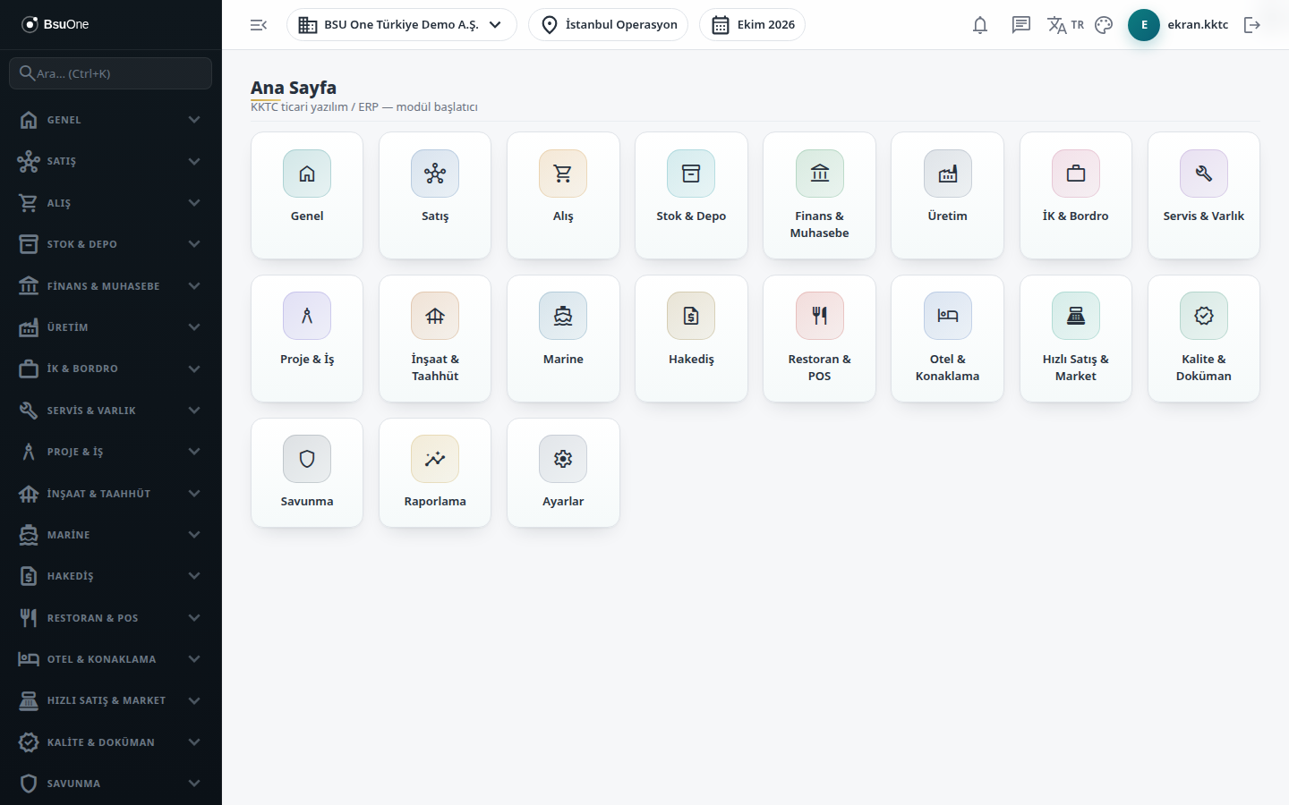Expand the MARİNE sidebar section
The width and height of the screenshot is (1289, 805).
pos(111,535)
